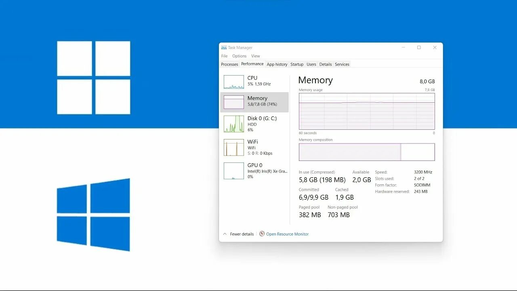Close the Task Manager window

coord(435,47)
